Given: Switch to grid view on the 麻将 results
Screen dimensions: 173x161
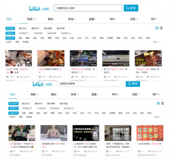Looking at the screenshot, I should (158, 103).
